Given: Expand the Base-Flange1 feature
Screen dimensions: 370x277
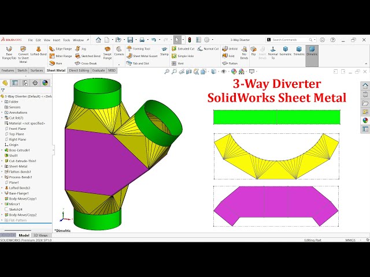Looking at the screenshot, I should (x=2, y=193).
